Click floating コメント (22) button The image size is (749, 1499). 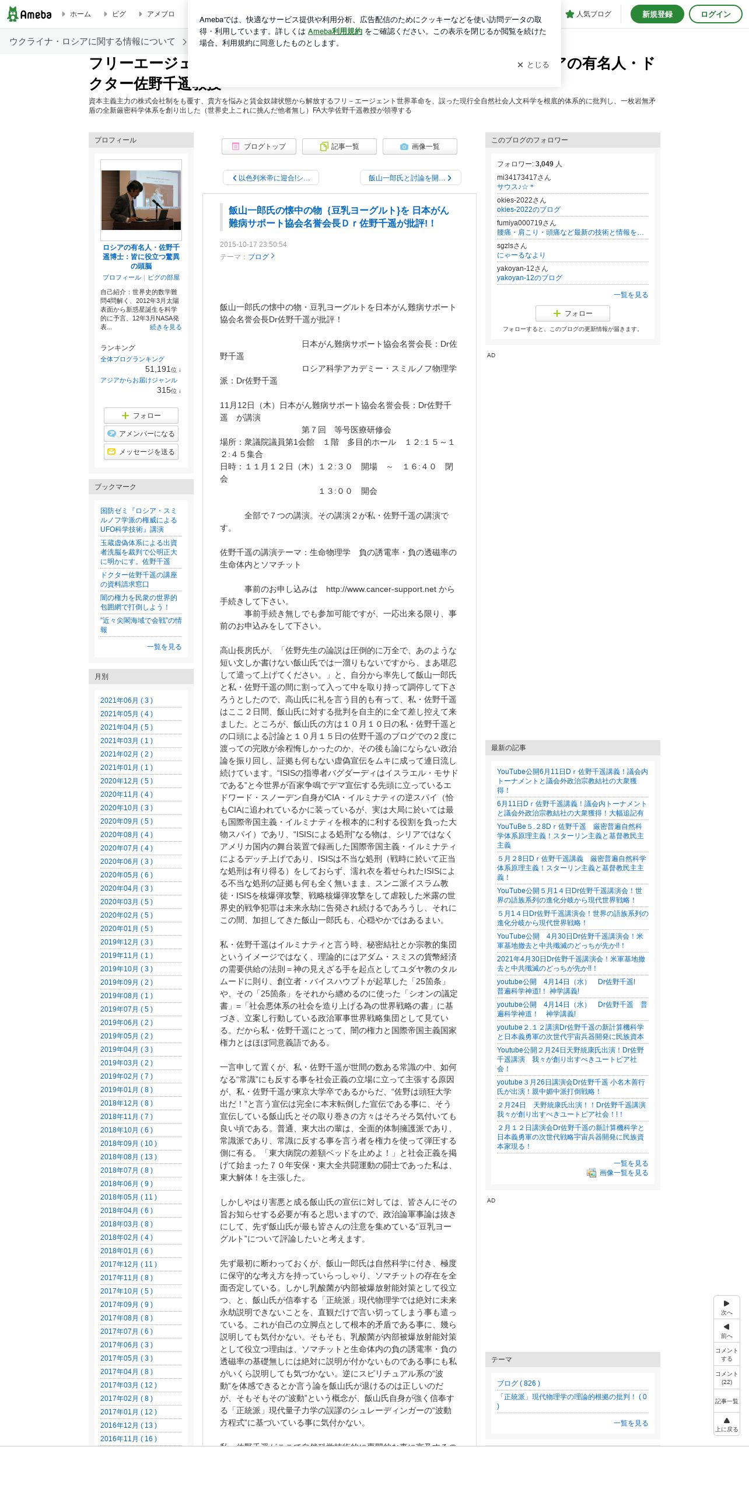pos(726,1378)
